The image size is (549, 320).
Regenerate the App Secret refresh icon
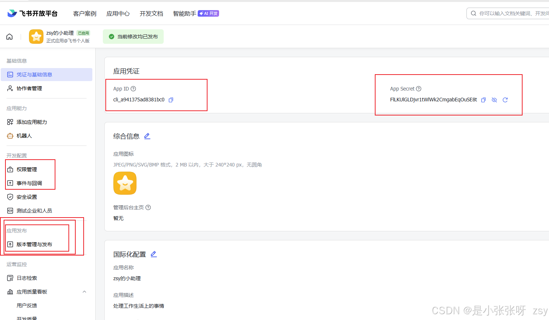point(505,100)
